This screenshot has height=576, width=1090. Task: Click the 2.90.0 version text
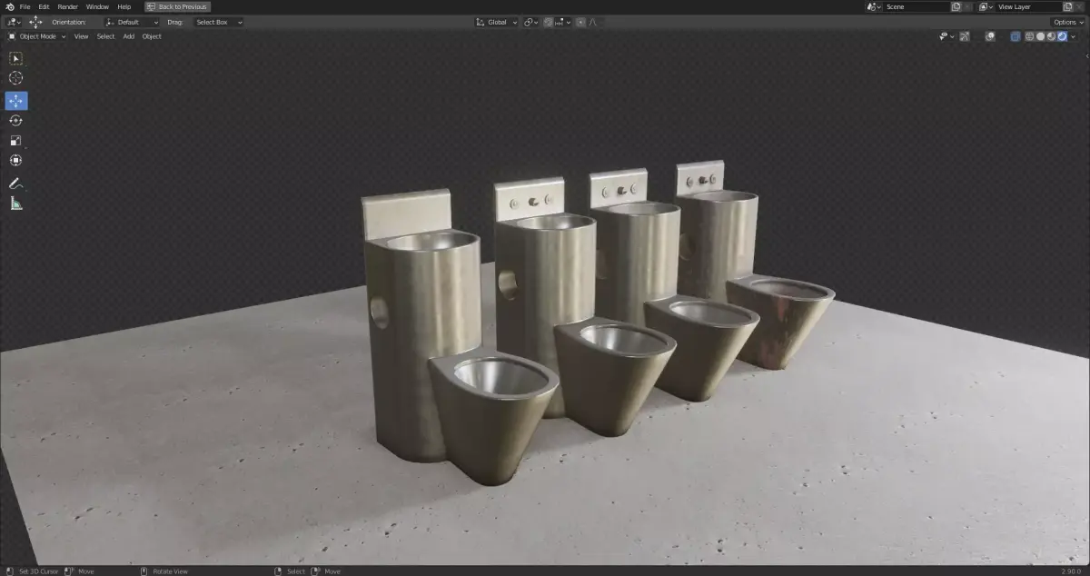point(1073,571)
